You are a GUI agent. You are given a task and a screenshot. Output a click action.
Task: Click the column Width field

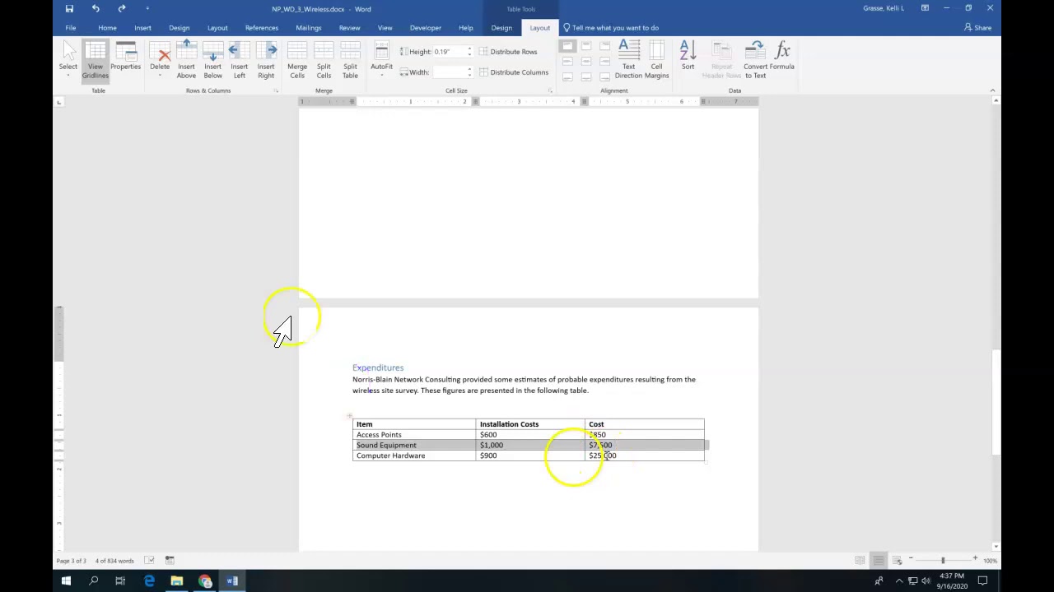click(x=449, y=72)
